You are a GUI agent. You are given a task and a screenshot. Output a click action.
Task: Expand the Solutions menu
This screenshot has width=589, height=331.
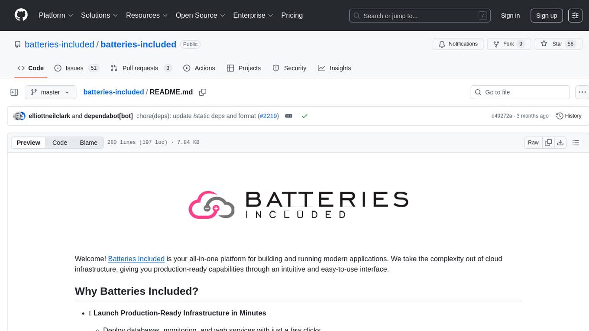point(99,15)
